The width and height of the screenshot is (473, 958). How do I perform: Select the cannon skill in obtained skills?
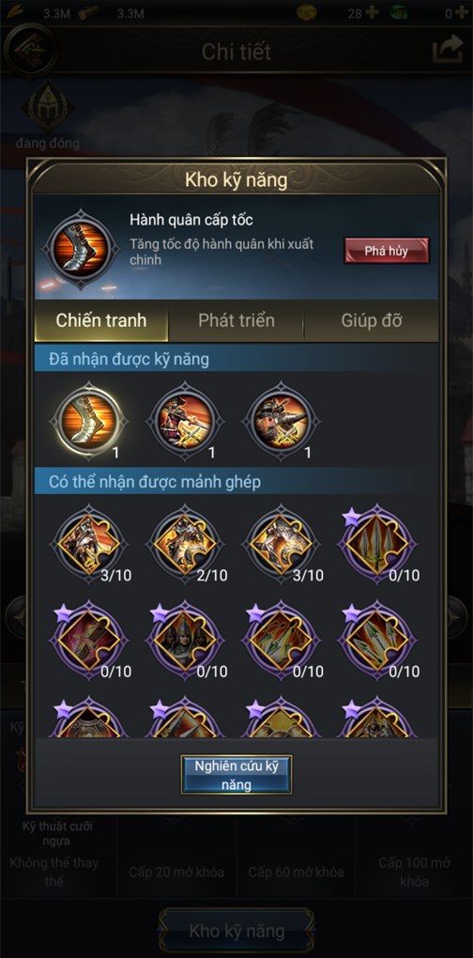point(281,421)
